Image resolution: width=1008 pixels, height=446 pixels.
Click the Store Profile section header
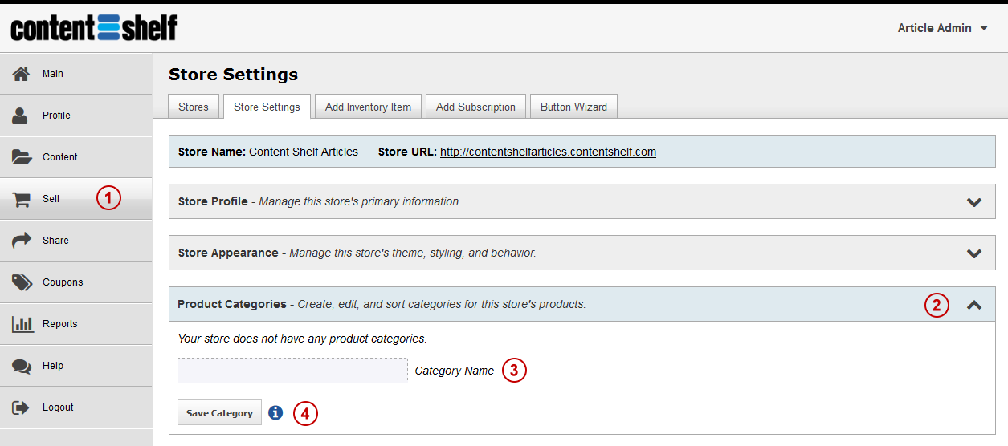pyautogui.click(x=582, y=201)
